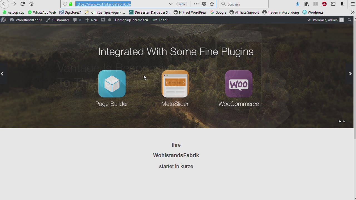Image resolution: width=356 pixels, height=200 pixels.
Task: Open the Die Besten Daytrader bookmark
Action: pyautogui.click(x=150, y=12)
